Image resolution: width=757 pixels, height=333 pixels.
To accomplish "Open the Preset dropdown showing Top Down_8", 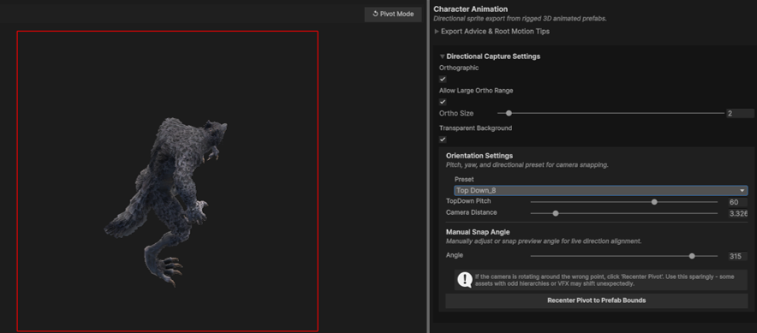I will [x=600, y=191].
